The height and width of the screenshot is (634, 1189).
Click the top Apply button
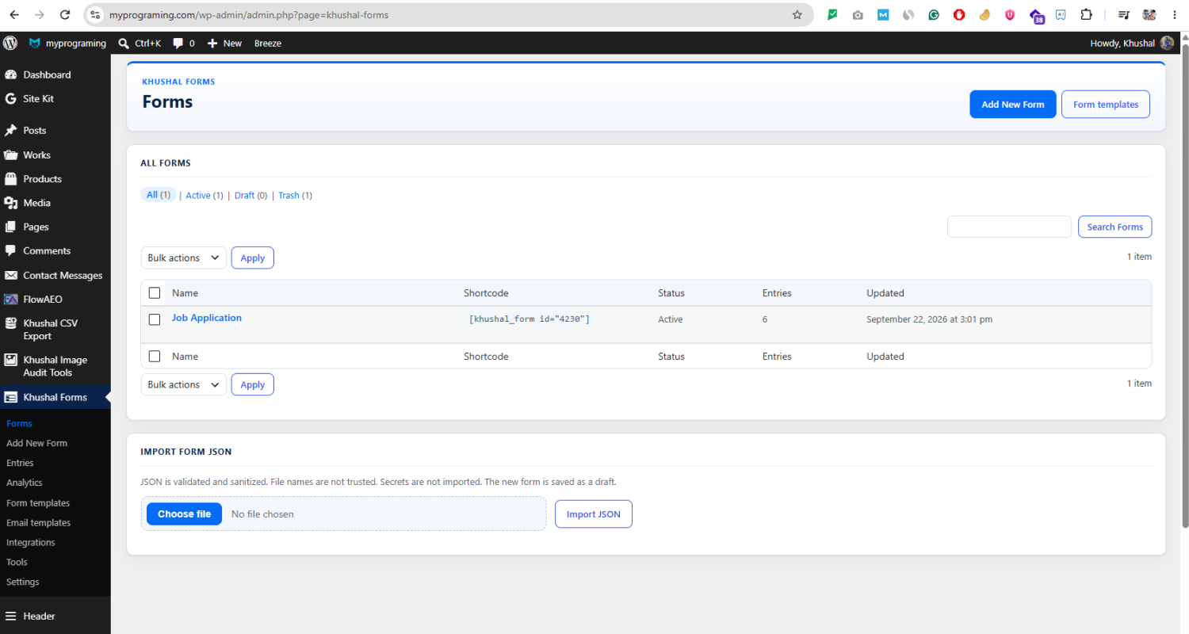252,258
